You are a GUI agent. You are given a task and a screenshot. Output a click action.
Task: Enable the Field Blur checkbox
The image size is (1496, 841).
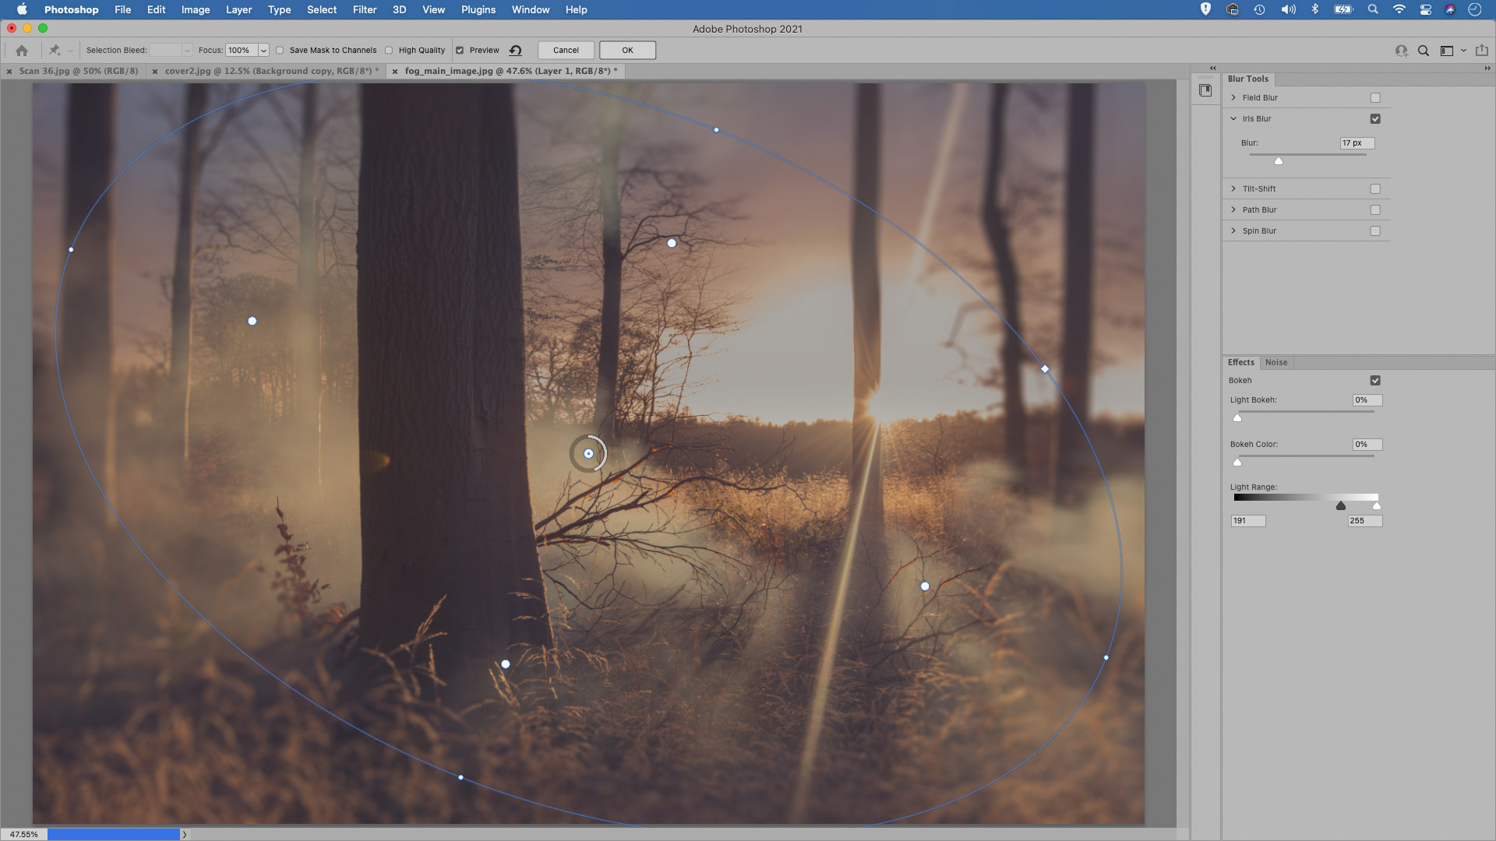[x=1375, y=98]
